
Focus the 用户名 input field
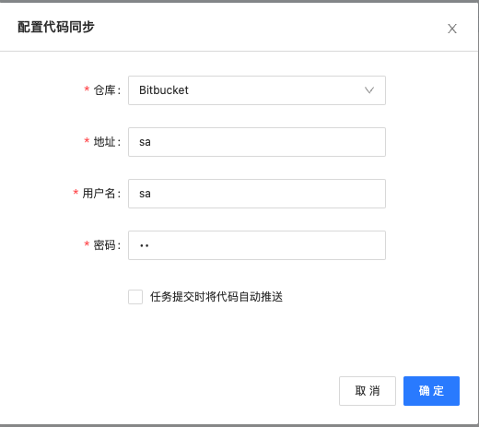point(257,194)
